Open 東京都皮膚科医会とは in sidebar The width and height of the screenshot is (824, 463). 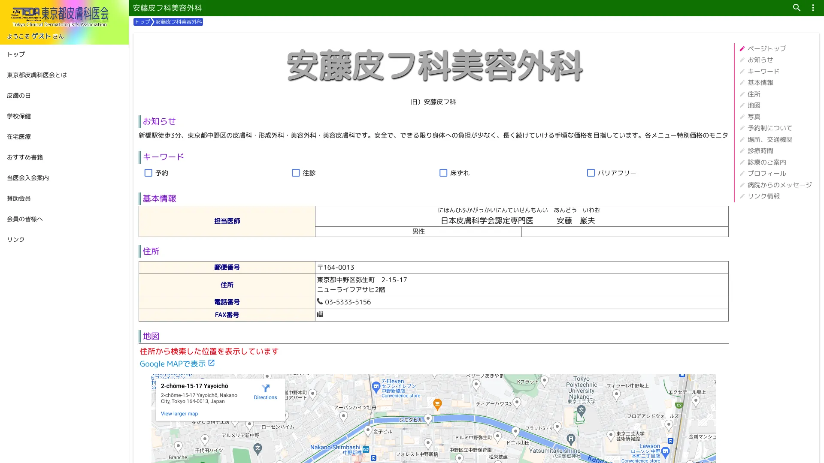coord(64,75)
